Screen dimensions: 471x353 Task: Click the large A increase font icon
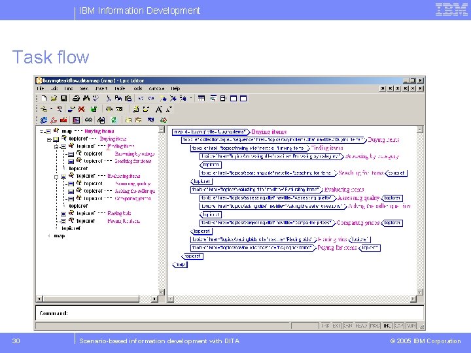click(159, 109)
